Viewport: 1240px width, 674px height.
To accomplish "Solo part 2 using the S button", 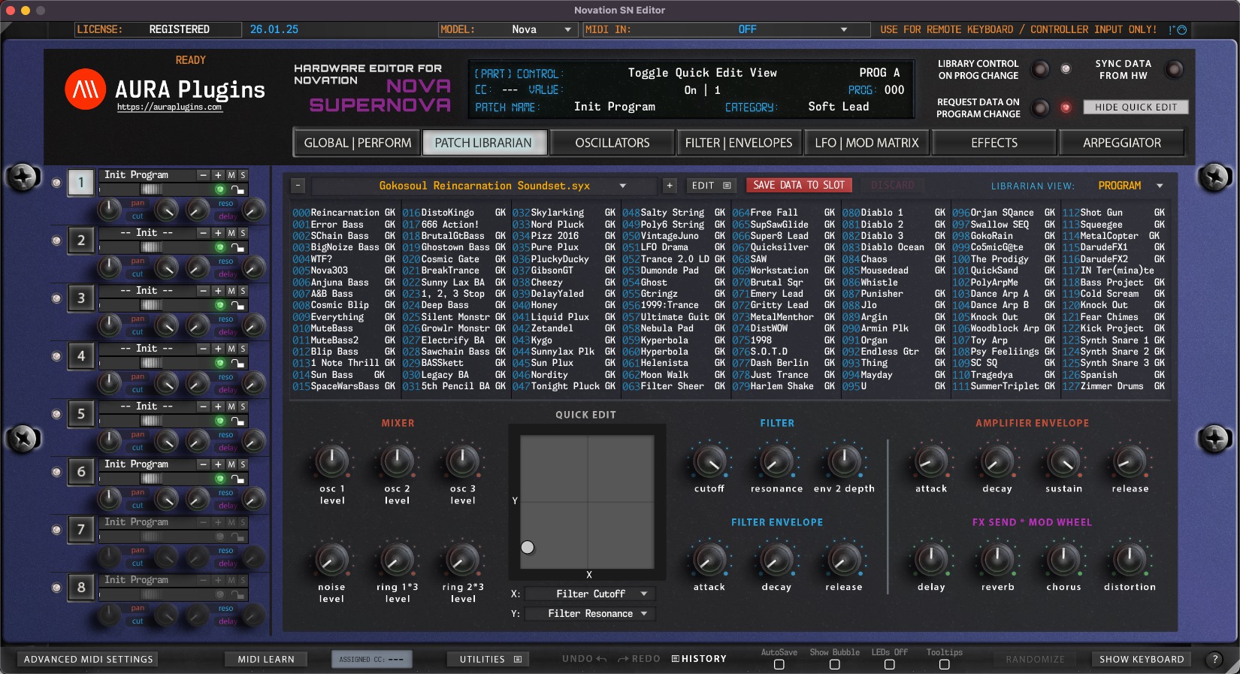I will (243, 233).
